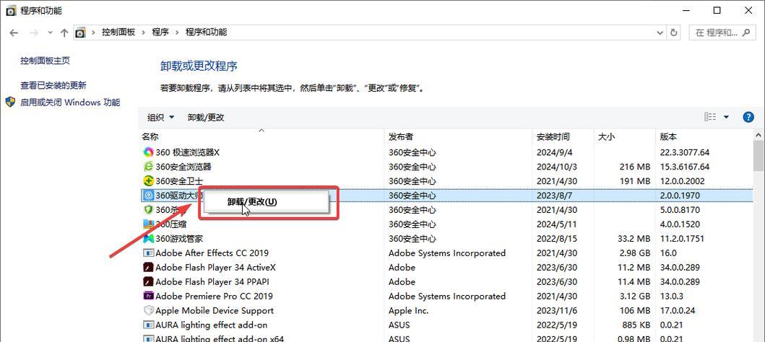Click version 2.0.0.1970 cell
This screenshot has width=765, height=342.
click(680, 196)
